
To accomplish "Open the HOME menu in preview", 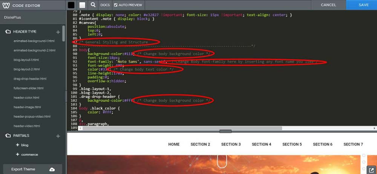I will (x=174, y=144).
